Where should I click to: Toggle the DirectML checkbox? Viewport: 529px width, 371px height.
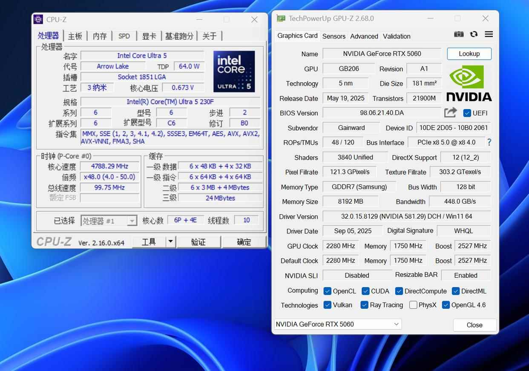(x=456, y=291)
